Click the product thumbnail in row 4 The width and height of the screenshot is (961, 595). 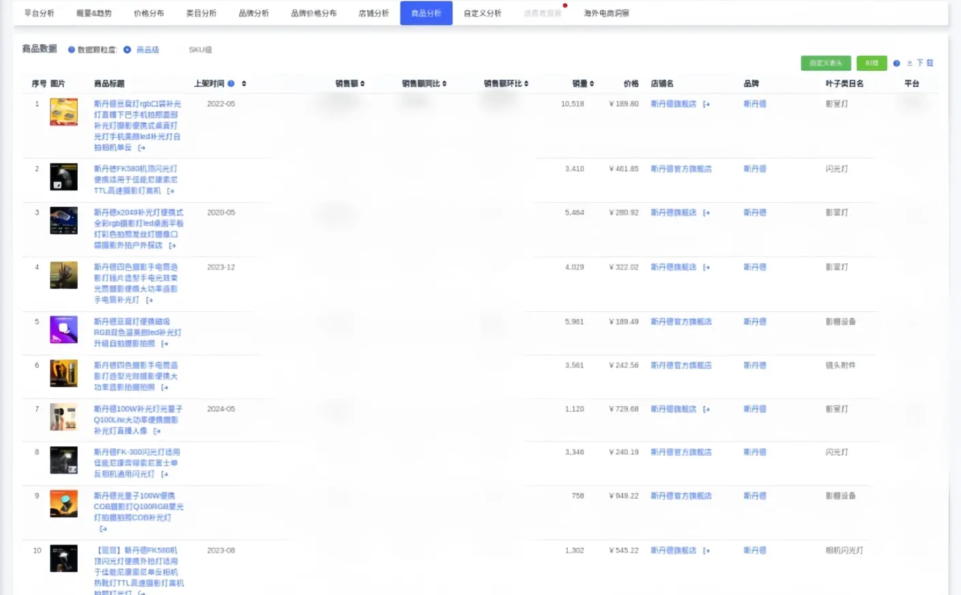click(63, 275)
